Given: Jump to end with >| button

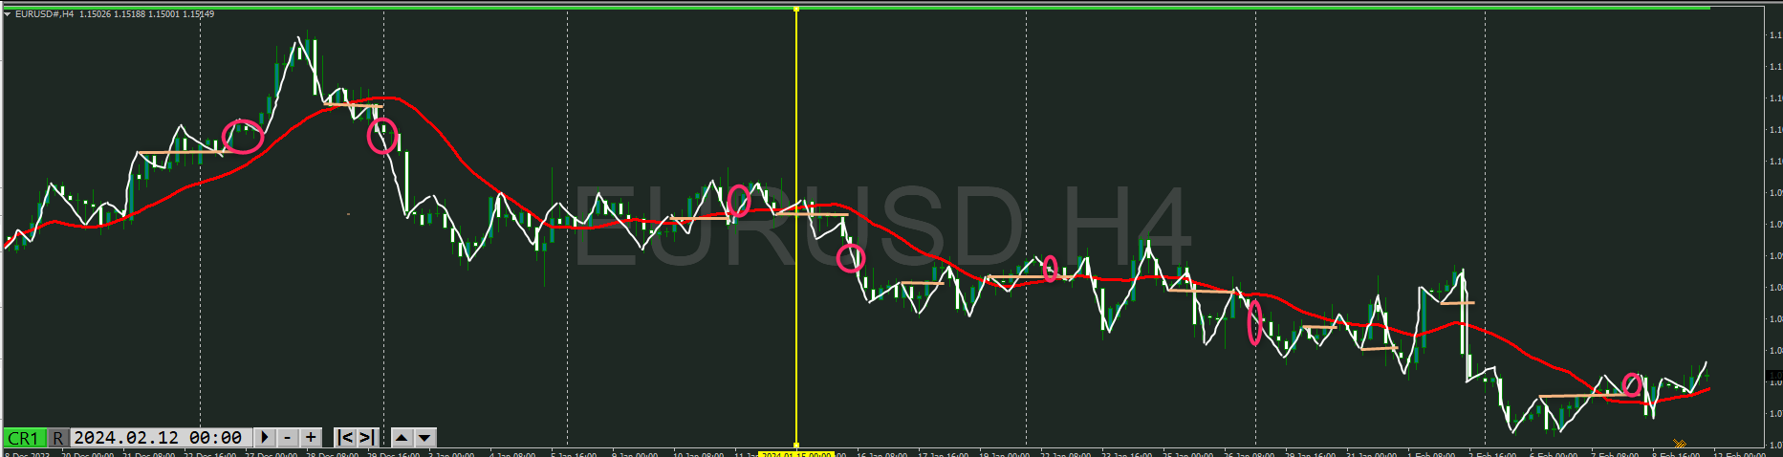Looking at the screenshot, I should click(367, 438).
